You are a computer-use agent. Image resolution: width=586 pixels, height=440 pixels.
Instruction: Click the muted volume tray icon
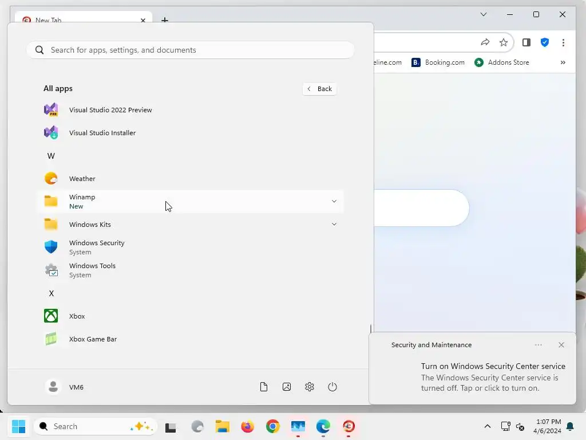click(x=520, y=426)
